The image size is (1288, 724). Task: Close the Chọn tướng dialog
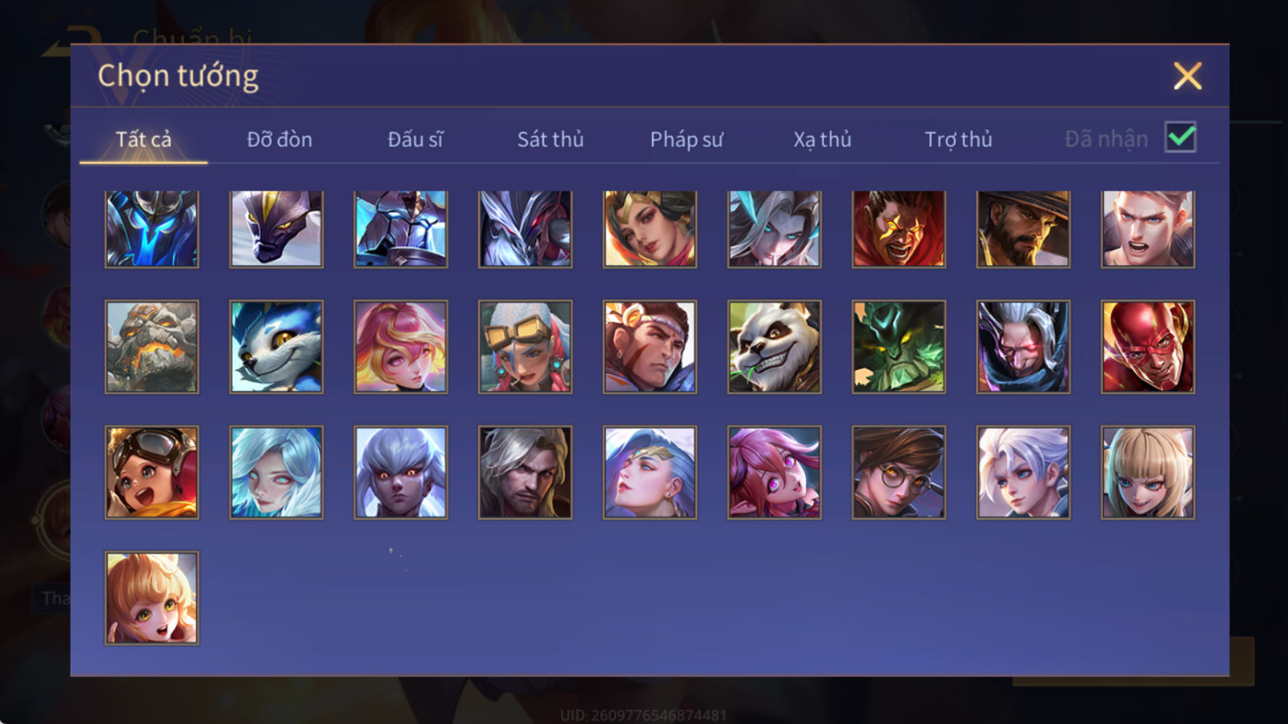(x=1187, y=76)
